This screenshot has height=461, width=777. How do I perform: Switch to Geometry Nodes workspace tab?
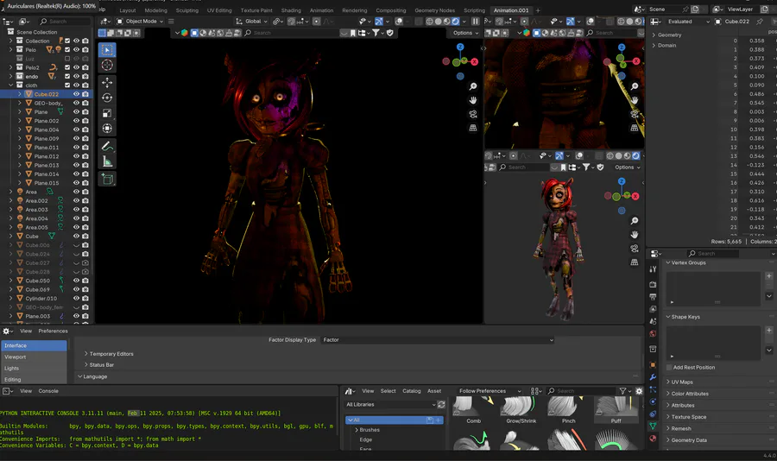click(434, 10)
